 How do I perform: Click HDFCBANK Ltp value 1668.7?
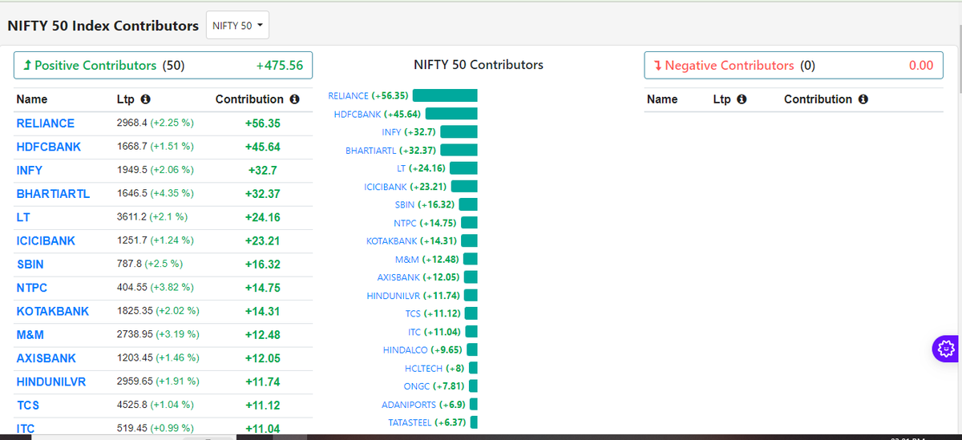(x=132, y=147)
